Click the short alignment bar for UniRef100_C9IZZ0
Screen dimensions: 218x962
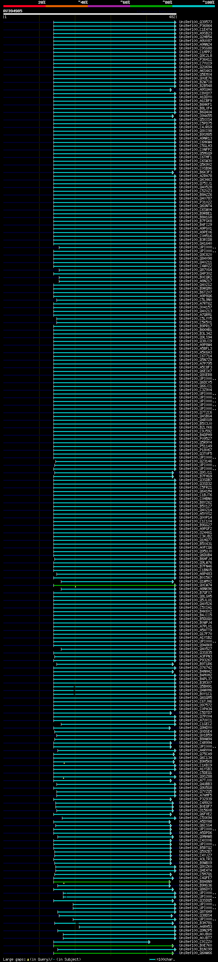(x=102, y=942)
